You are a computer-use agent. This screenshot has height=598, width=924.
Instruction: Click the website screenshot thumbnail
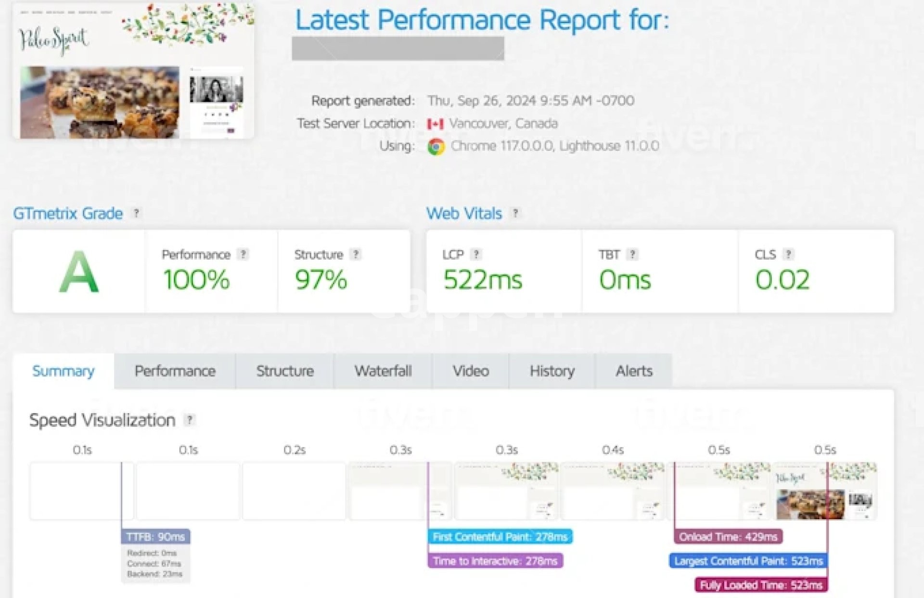pyautogui.click(x=133, y=71)
